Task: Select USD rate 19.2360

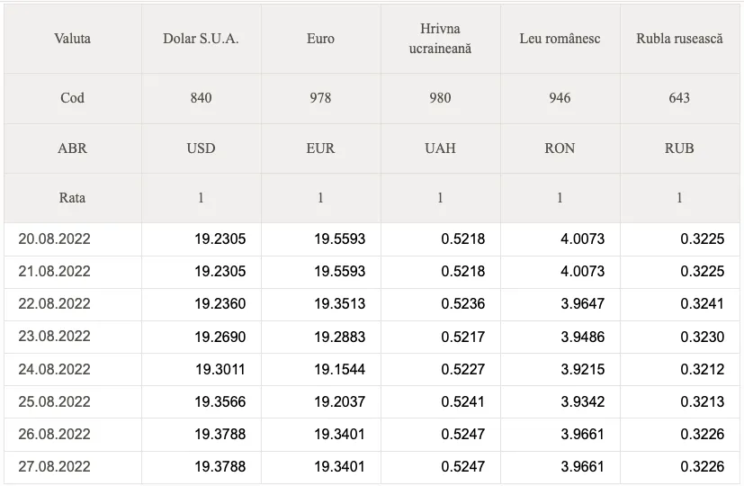Action: (220, 304)
